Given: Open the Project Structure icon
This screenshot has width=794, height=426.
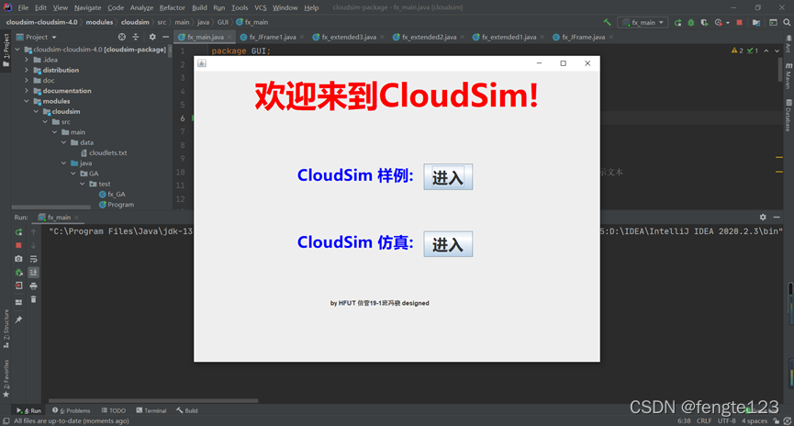Looking at the screenshot, I should click(756, 22).
